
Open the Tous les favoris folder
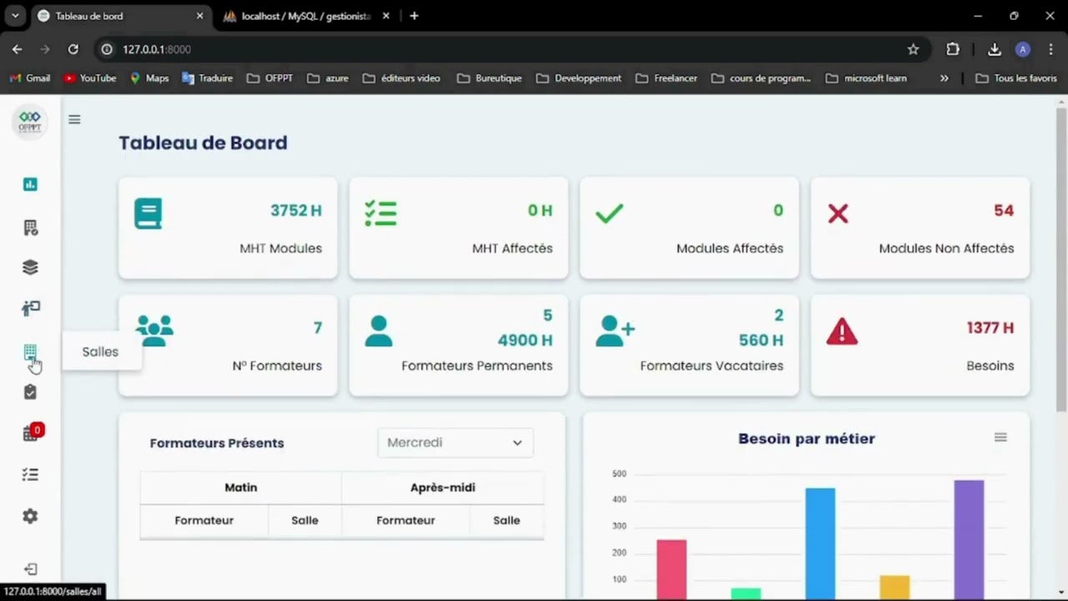[x=1016, y=78]
